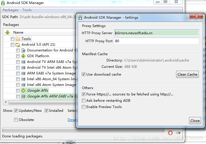Check the Android 5.0 (API 21) checkbox
This screenshot has width=206, height=144.
(12, 45)
